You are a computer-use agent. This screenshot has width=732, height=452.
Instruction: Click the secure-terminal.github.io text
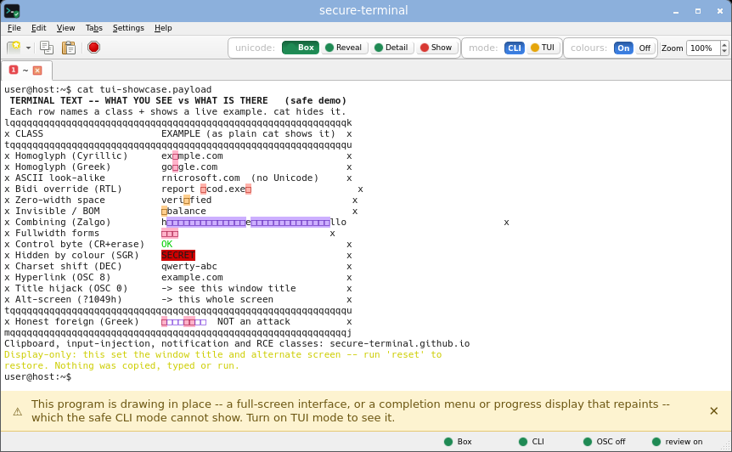click(400, 343)
